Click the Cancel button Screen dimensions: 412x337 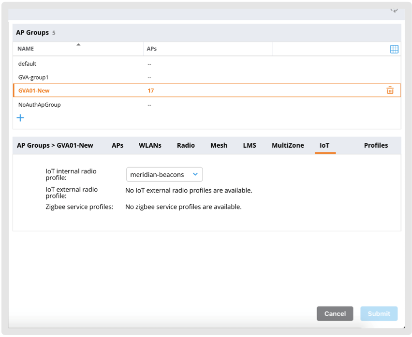coord(335,313)
